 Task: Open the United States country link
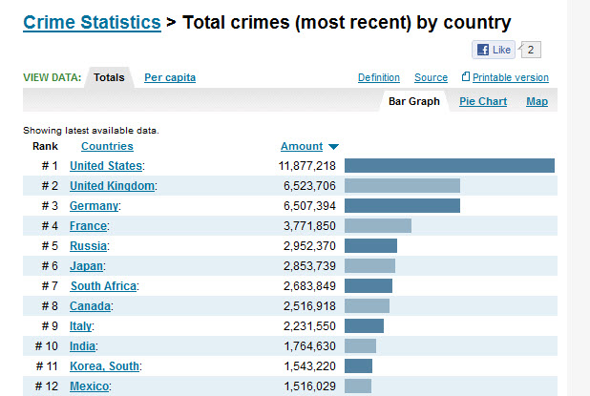(x=106, y=166)
